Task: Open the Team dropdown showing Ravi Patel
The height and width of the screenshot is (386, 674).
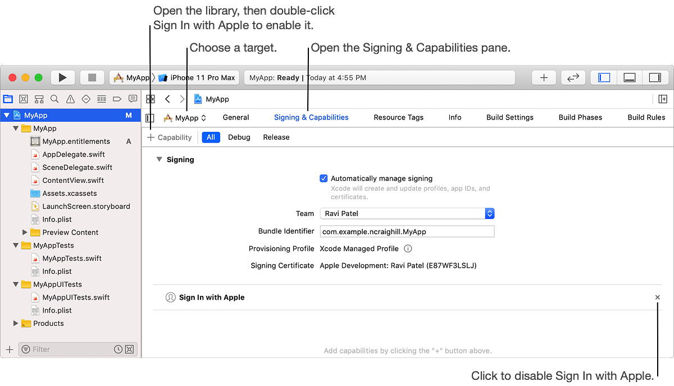Action: [x=407, y=213]
